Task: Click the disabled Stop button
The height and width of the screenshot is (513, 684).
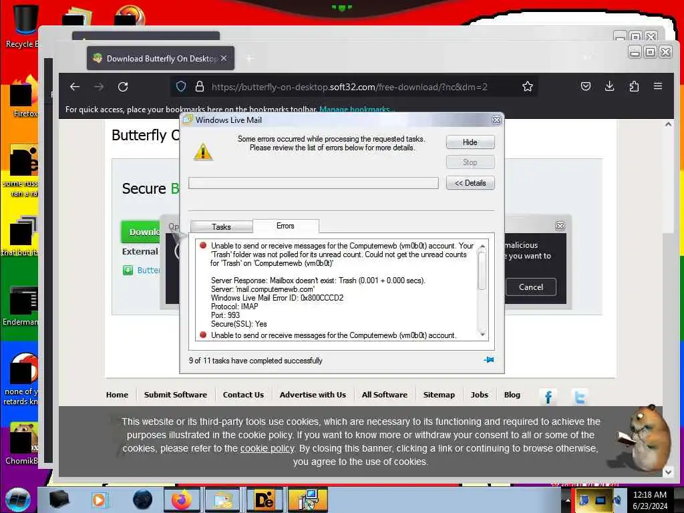Action: tap(470, 162)
